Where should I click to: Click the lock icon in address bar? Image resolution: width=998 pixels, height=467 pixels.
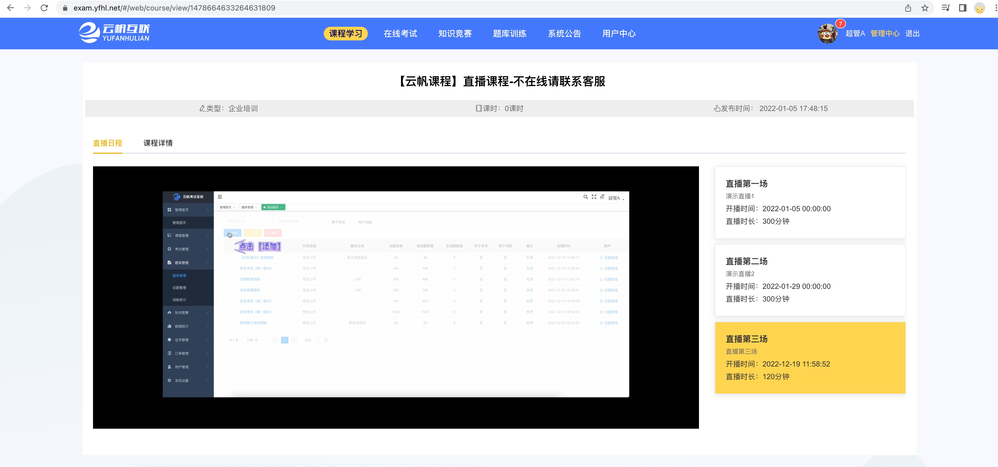coord(65,8)
